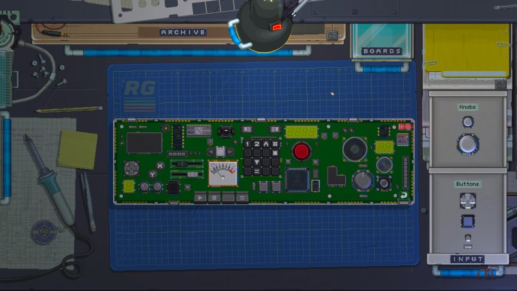Open the ARCHIVE drawer
The height and width of the screenshot is (291, 517).
click(x=184, y=32)
